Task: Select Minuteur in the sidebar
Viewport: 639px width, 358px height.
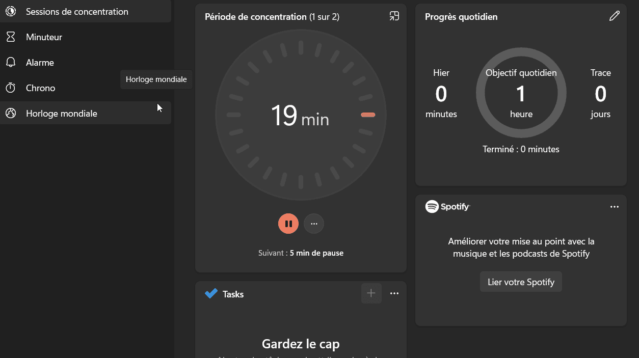Action: pyautogui.click(x=86, y=37)
